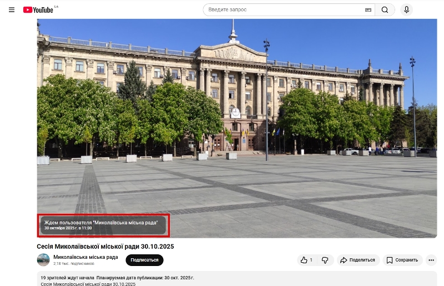The width and height of the screenshot is (444, 286).
Task: Open the virtual keyboard in search bar
Action: point(368,10)
